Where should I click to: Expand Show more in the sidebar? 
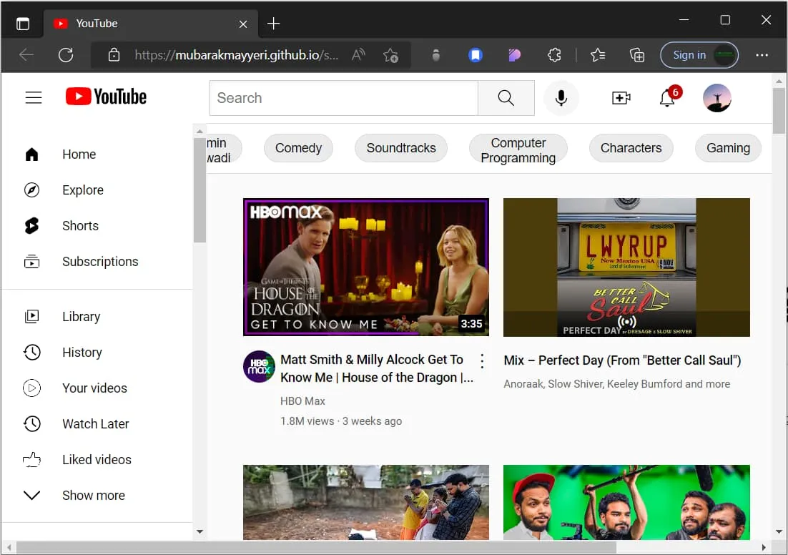(93, 496)
